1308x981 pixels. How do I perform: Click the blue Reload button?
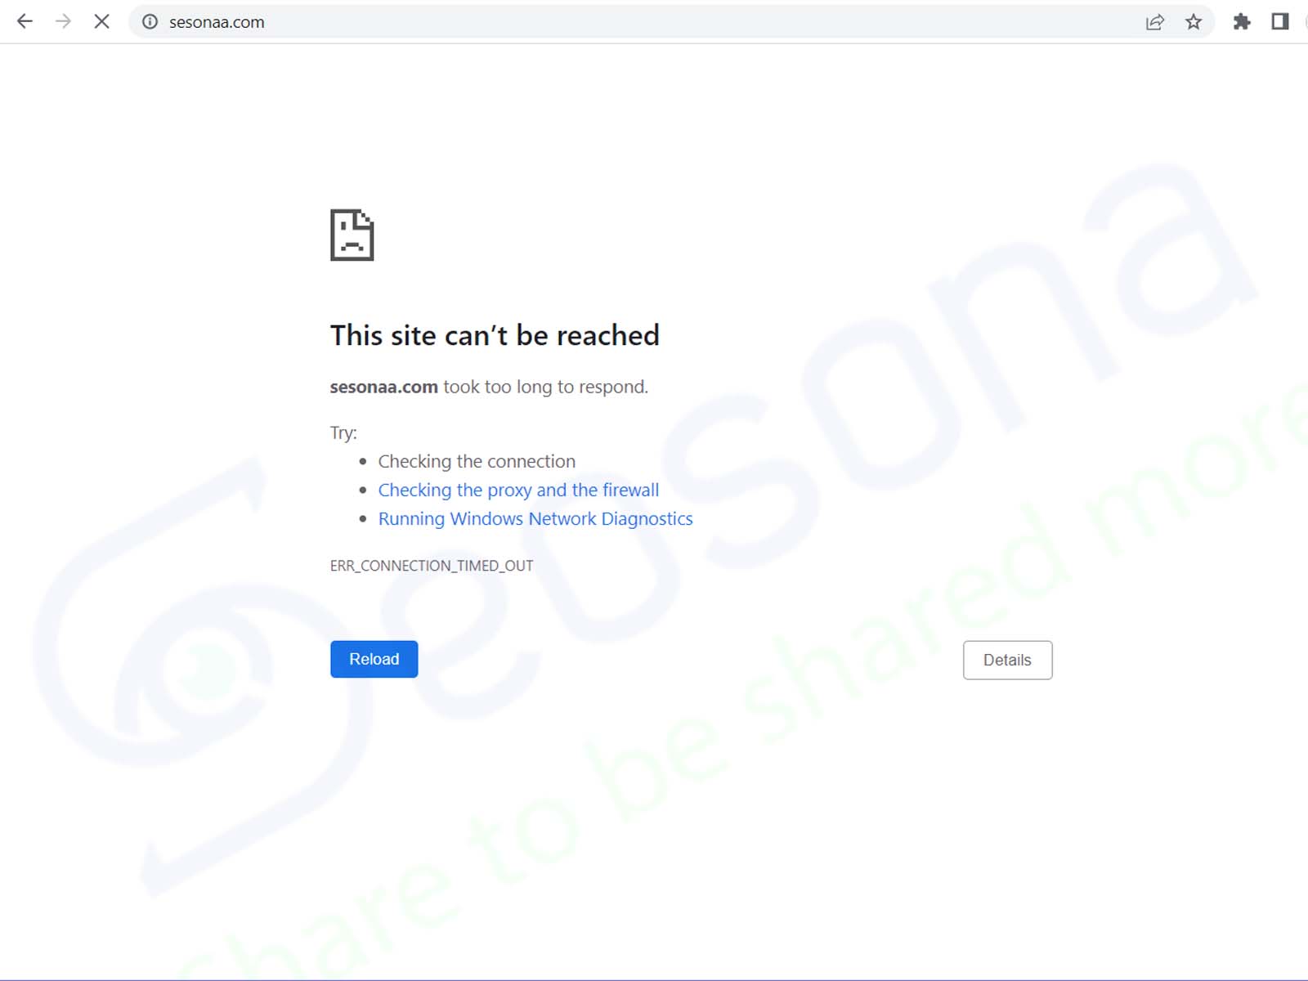374,659
